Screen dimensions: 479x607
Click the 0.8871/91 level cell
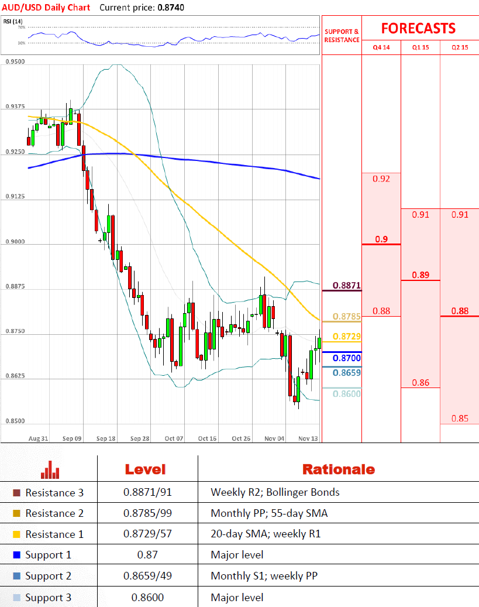tap(147, 492)
